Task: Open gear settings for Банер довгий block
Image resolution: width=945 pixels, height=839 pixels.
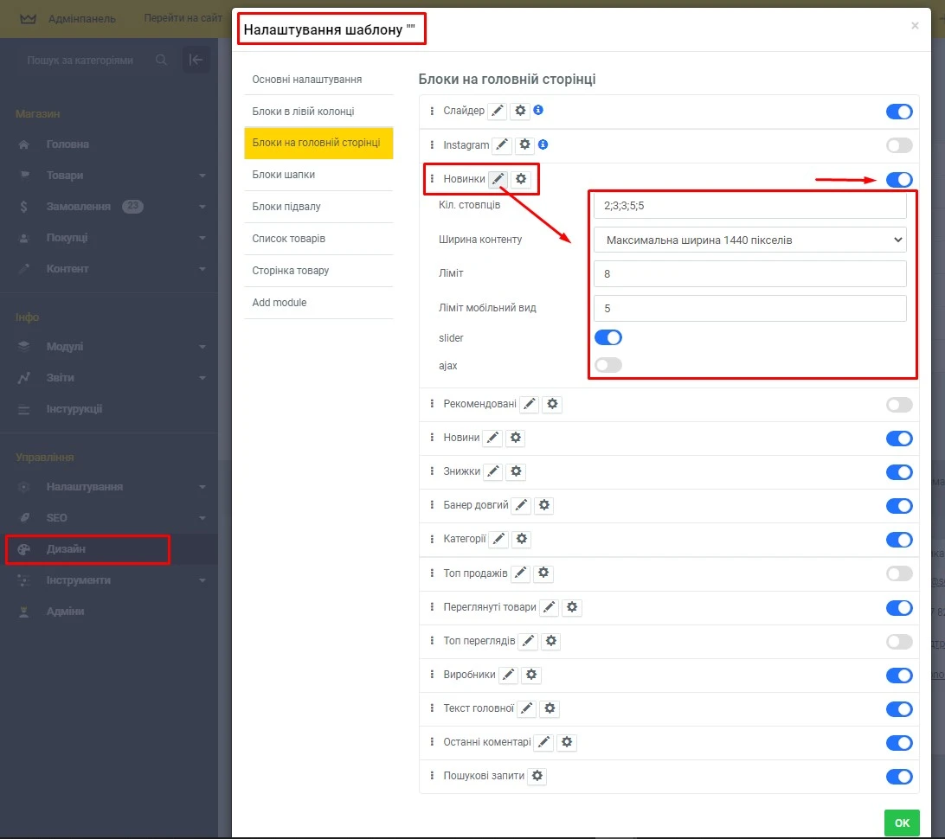Action: pos(544,505)
